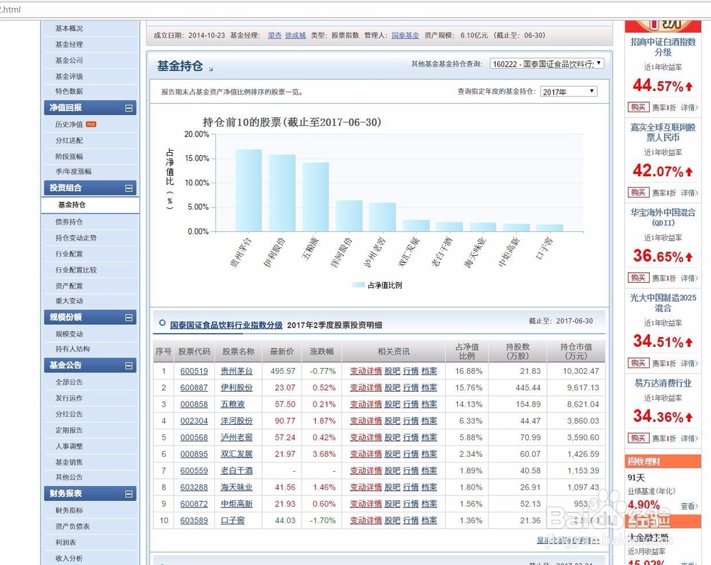Click the Hot icon next to 历史净值
Image resolution: width=711 pixels, height=565 pixels.
point(92,124)
